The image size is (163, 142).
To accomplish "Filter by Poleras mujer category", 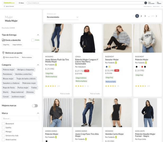I will tap(9, 70).
